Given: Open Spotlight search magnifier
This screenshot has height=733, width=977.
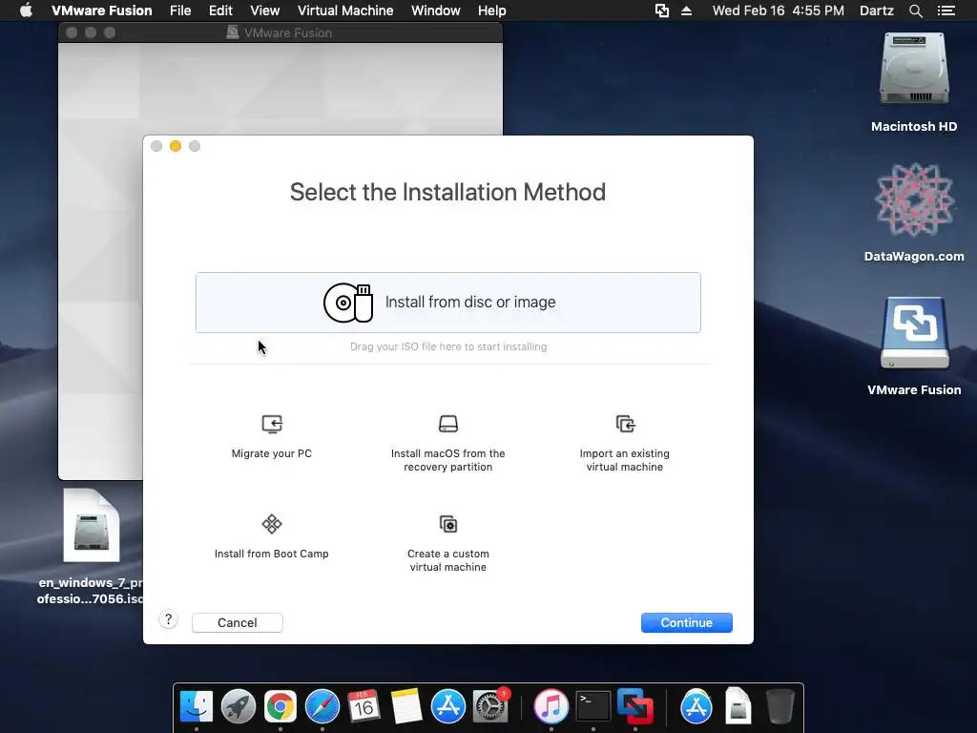Looking at the screenshot, I should coord(915,10).
